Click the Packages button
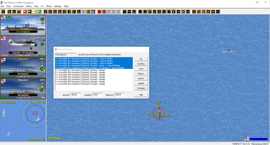 point(141,88)
